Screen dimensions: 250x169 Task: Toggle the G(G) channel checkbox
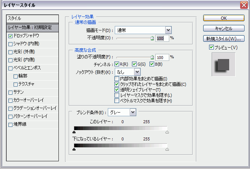point(134,64)
